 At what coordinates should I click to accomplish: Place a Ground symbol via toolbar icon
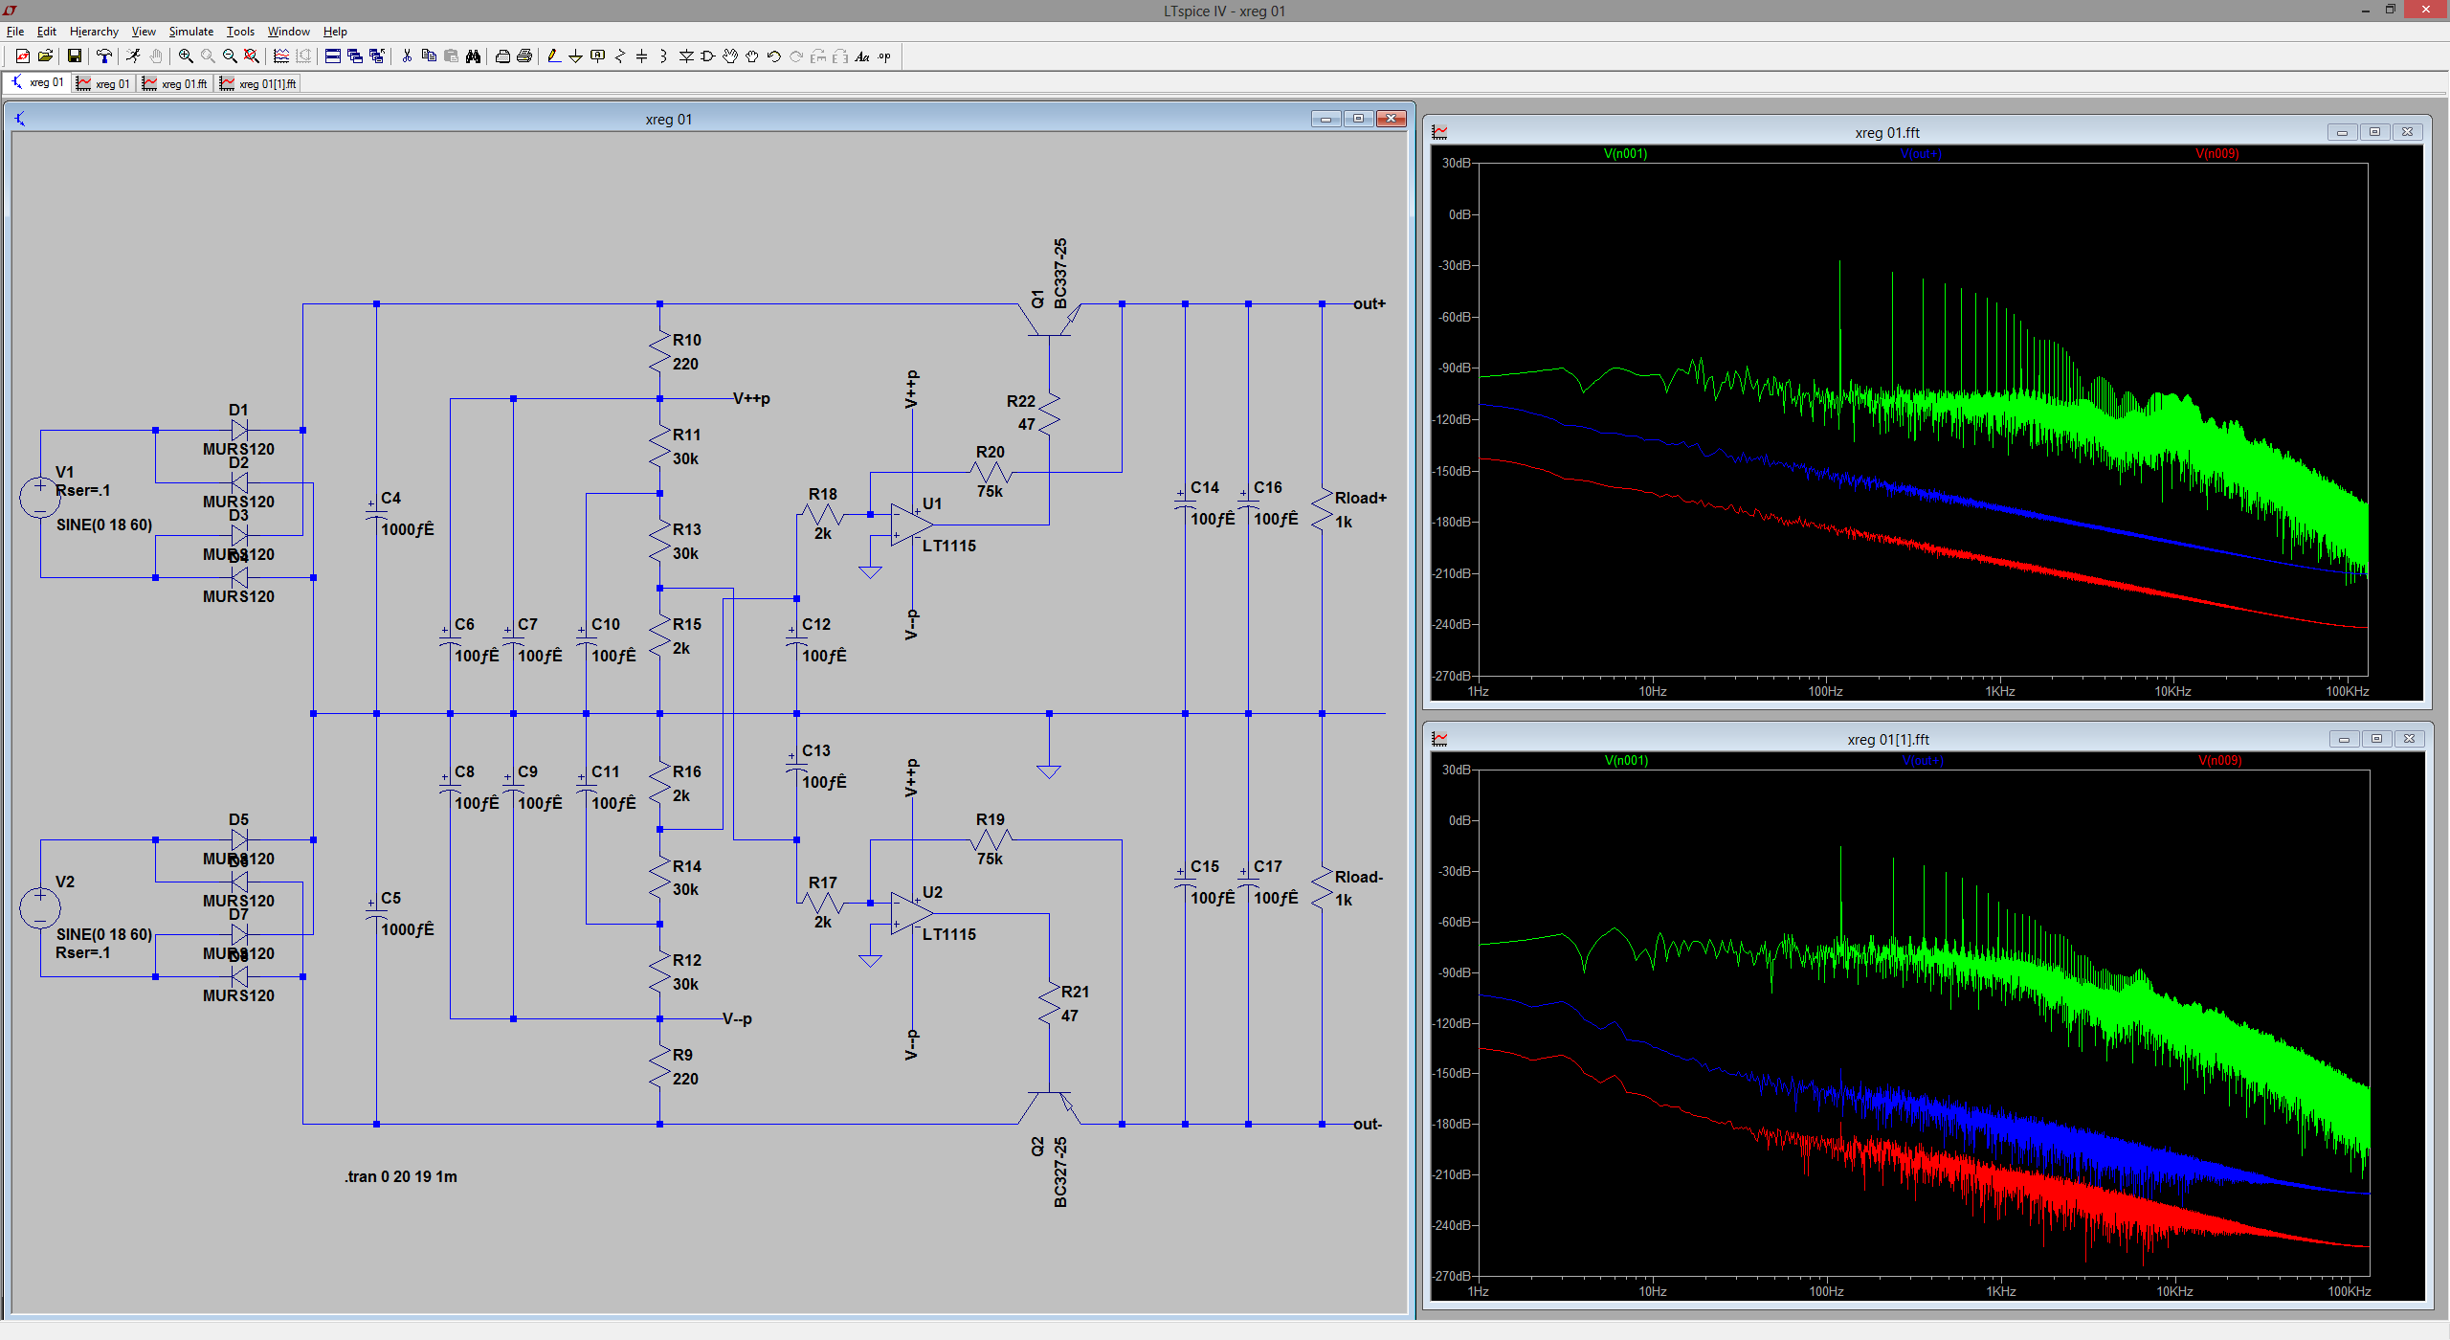(x=576, y=56)
